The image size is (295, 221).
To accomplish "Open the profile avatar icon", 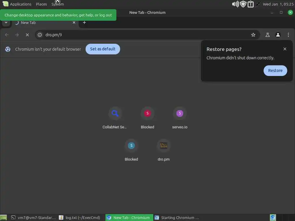I will tap(278, 35).
